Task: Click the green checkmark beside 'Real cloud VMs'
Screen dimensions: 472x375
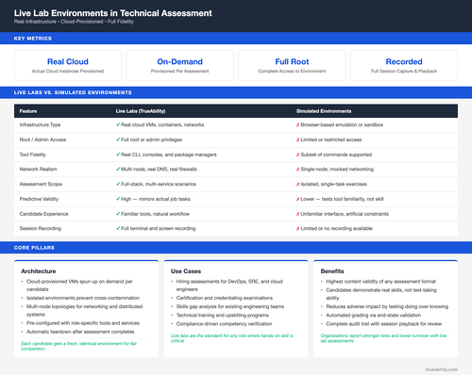Action: pyautogui.click(x=118, y=124)
